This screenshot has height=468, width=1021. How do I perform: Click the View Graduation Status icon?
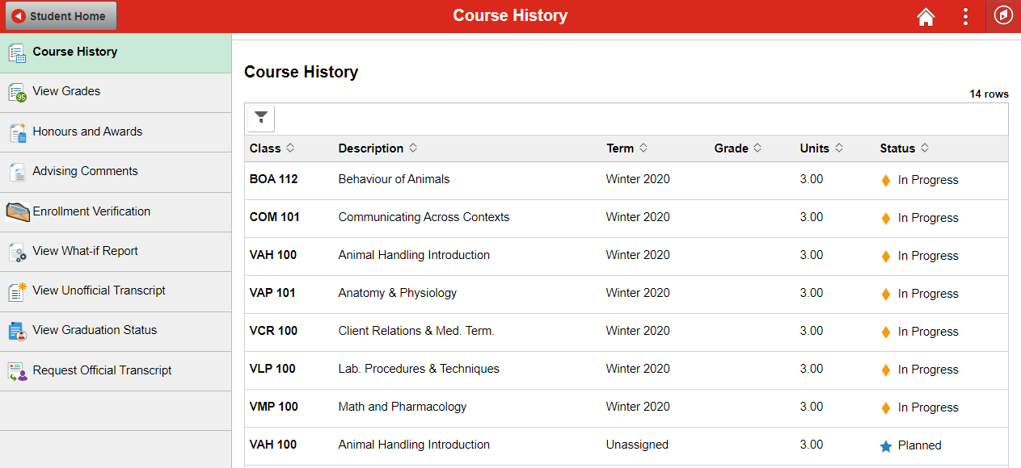[17, 331]
